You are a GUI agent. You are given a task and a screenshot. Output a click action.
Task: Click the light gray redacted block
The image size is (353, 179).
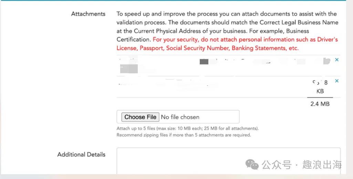(x=129, y=69)
